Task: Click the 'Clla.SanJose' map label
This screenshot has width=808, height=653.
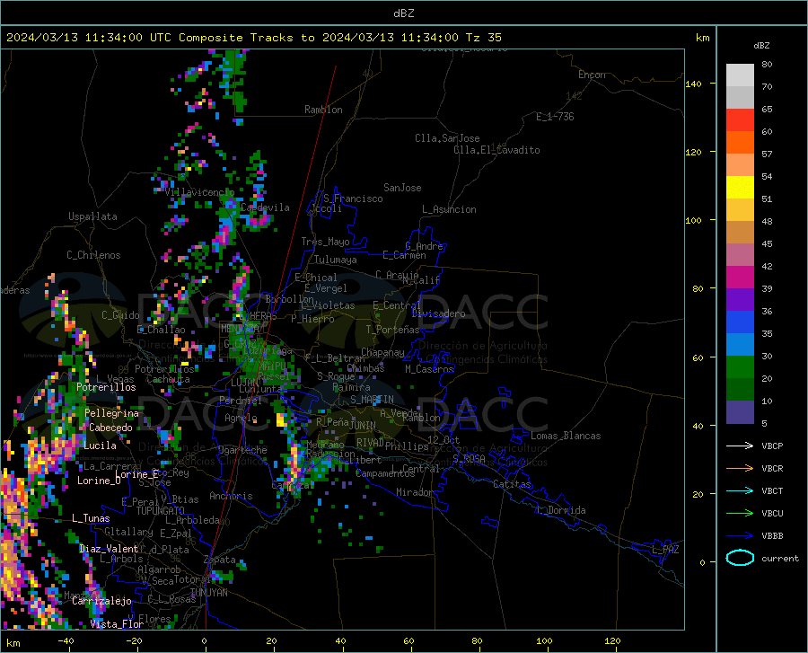Action: click(x=447, y=138)
